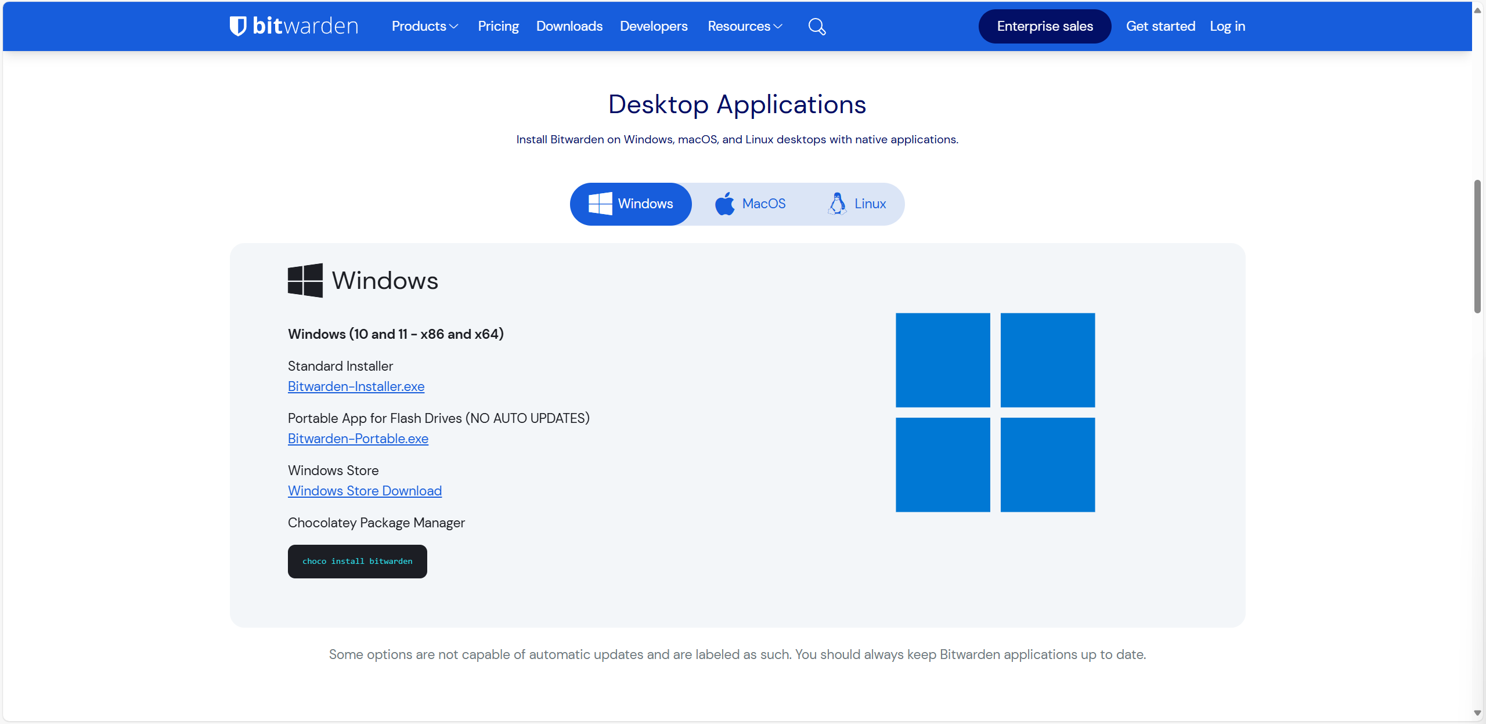The image size is (1486, 724).
Task: Click the large blue Windows logo image
Action: [995, 412]
